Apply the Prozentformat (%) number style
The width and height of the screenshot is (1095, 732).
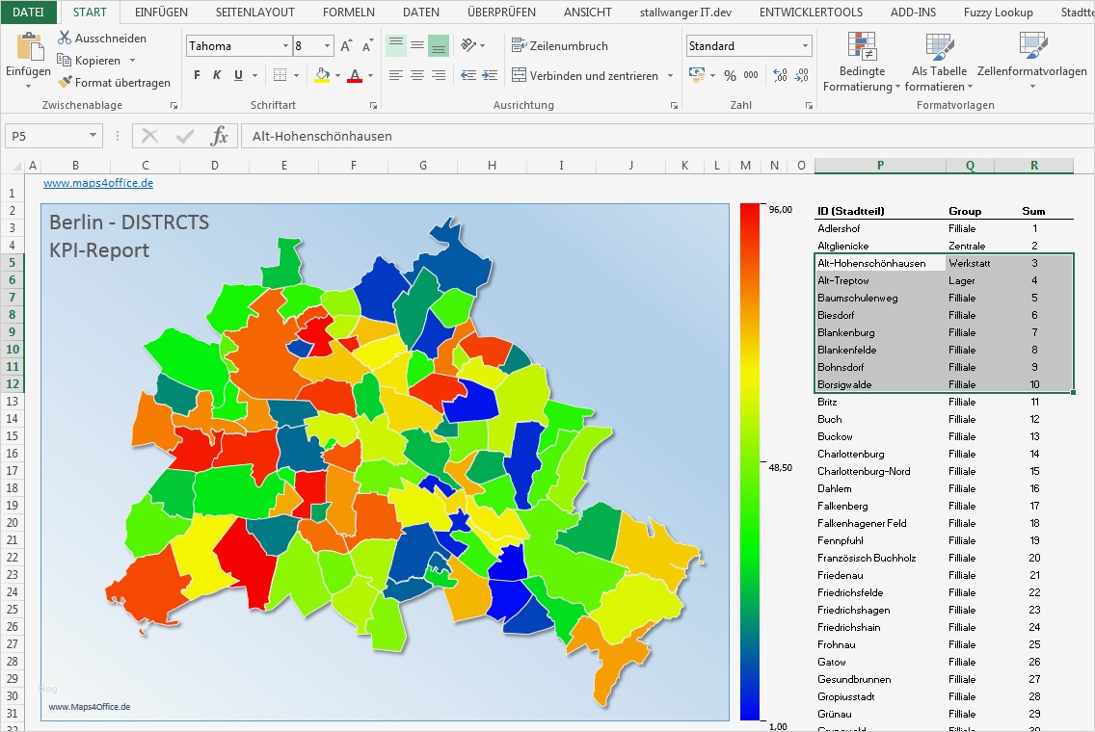730,73
